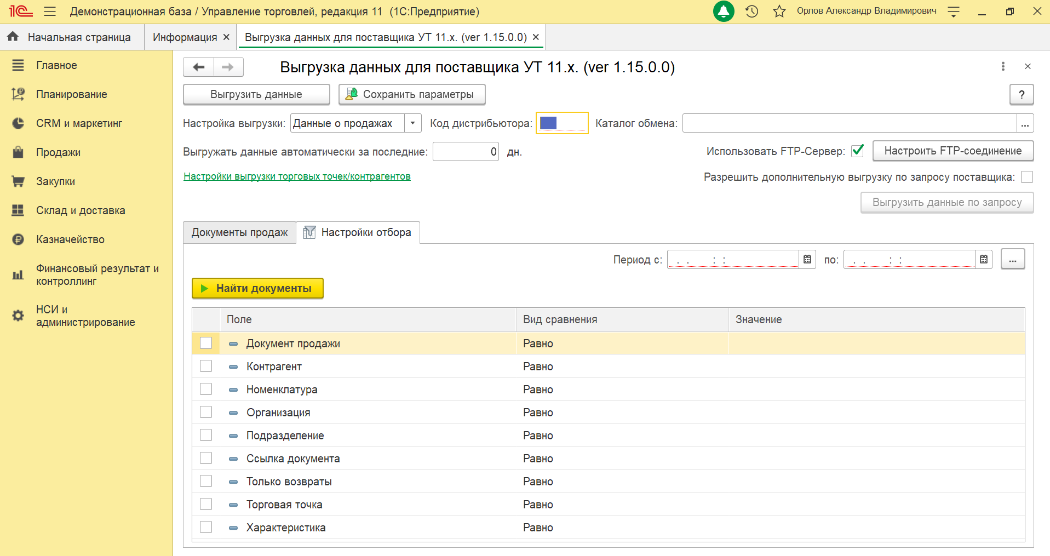Go to the home page icon
Viewport: 1050px width, 556px height.
pyautogui.click(x=13, y=37)
